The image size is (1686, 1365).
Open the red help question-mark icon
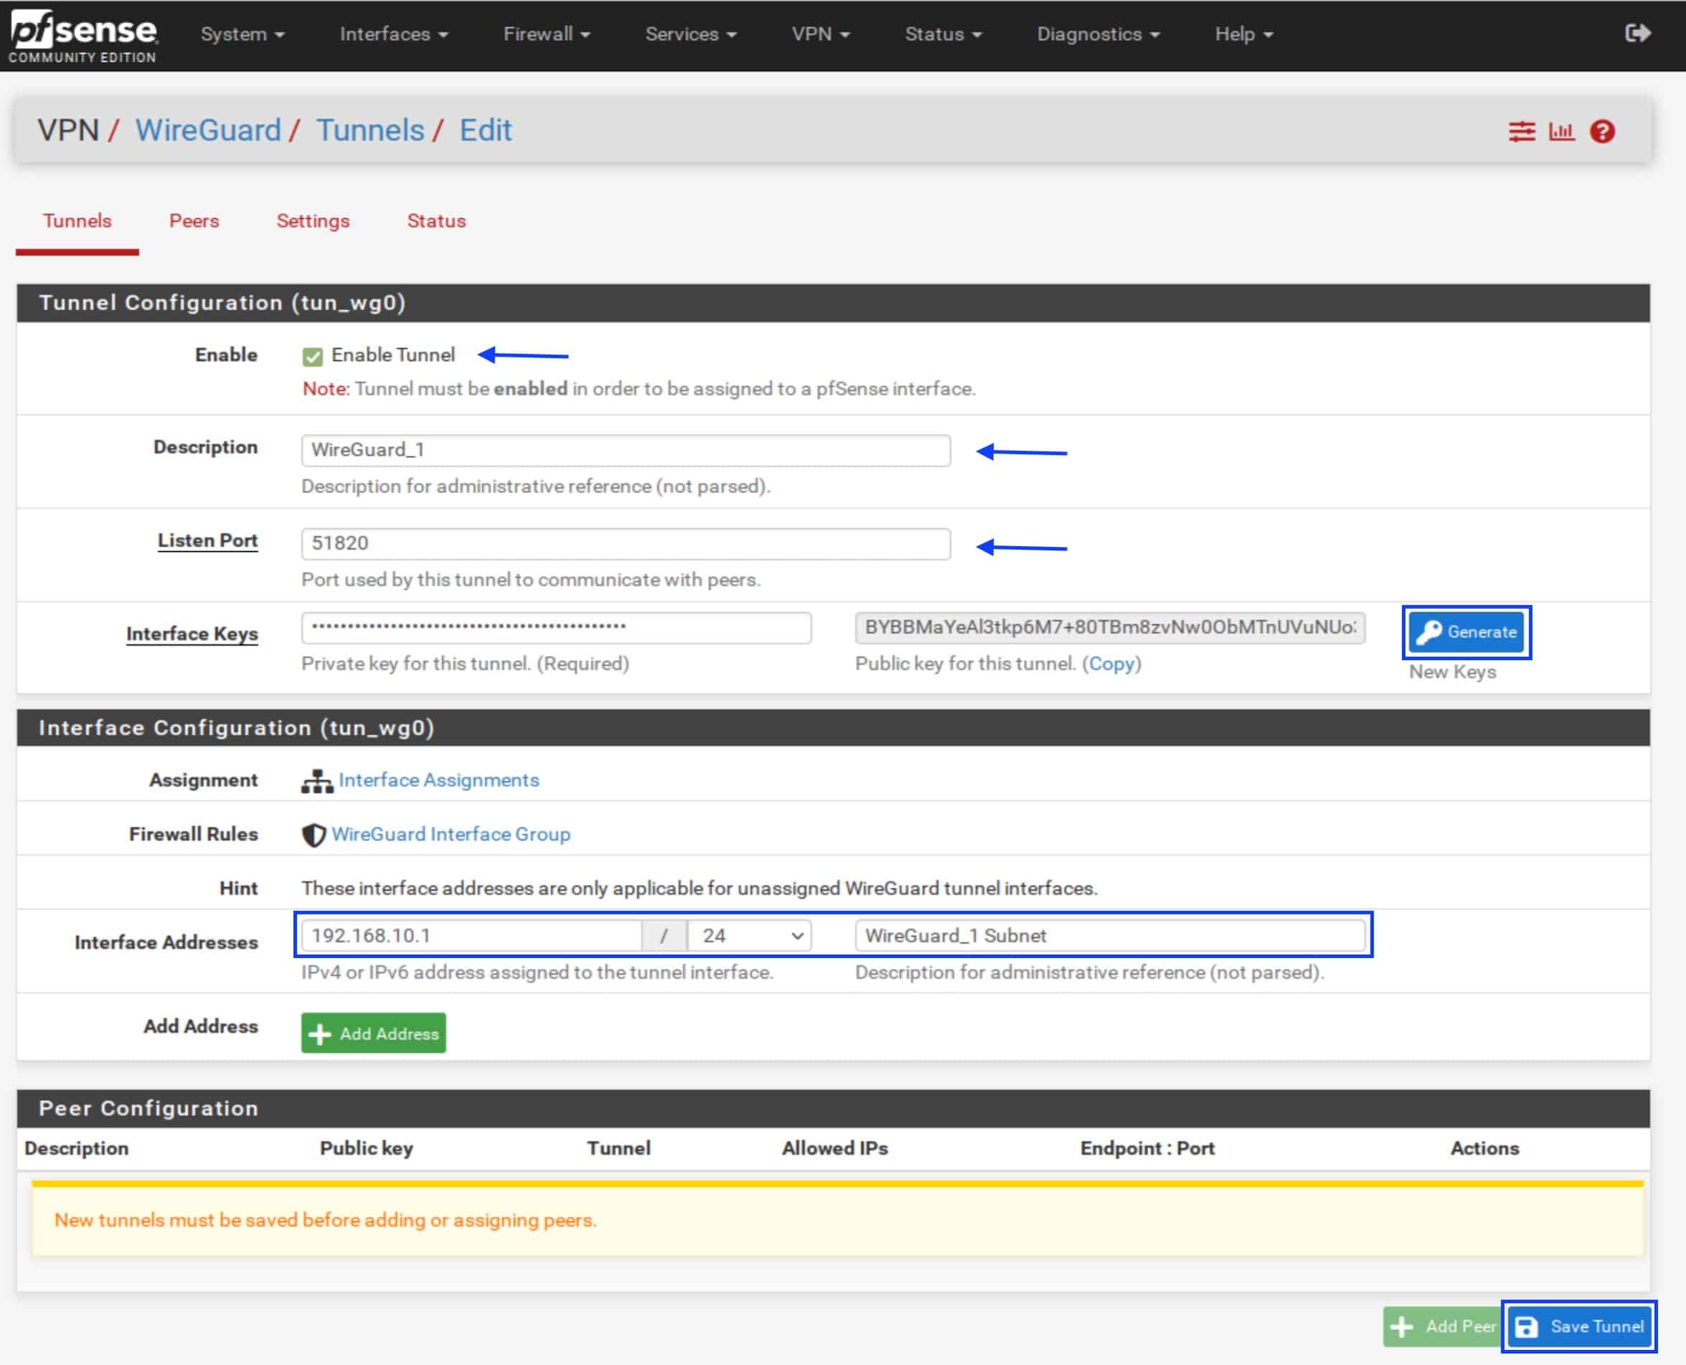pos(1602,131)
